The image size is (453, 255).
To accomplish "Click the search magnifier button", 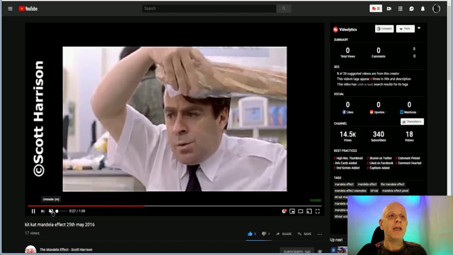I will coord(284,9).
